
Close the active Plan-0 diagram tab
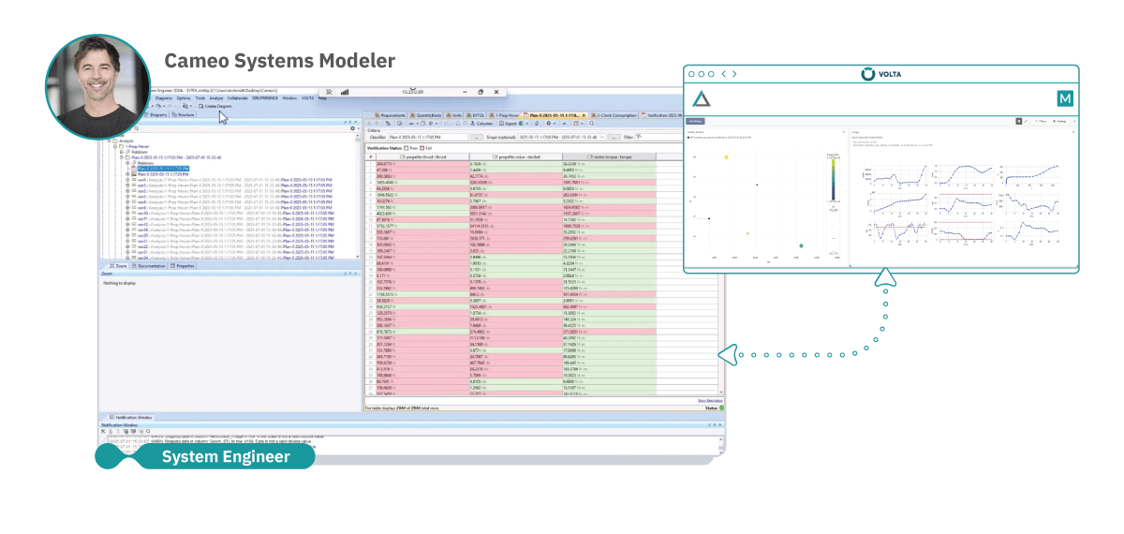[x=584, y=115]
